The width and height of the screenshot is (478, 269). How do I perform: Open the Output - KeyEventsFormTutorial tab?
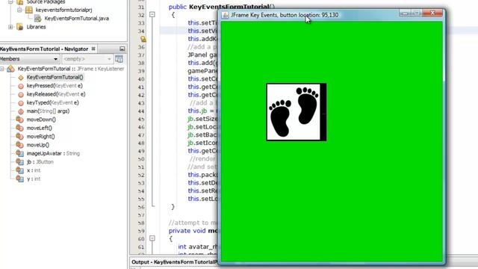click(174, 262)
